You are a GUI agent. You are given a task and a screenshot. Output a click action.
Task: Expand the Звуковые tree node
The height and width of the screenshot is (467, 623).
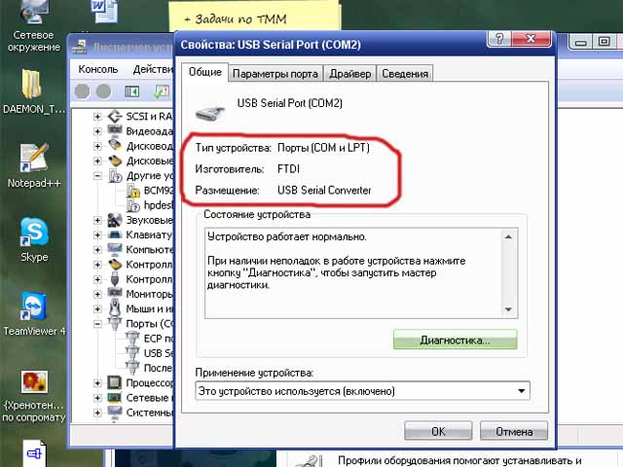click(97, 220)
